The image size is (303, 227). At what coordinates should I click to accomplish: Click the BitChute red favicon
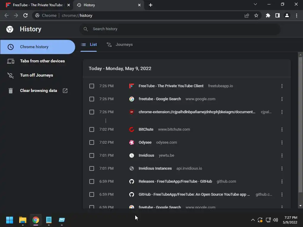point(132,129)
